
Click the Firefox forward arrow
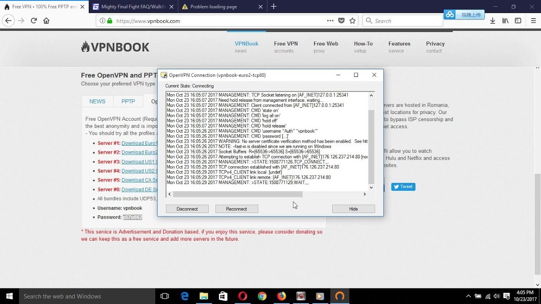click(x=21, y=21)
